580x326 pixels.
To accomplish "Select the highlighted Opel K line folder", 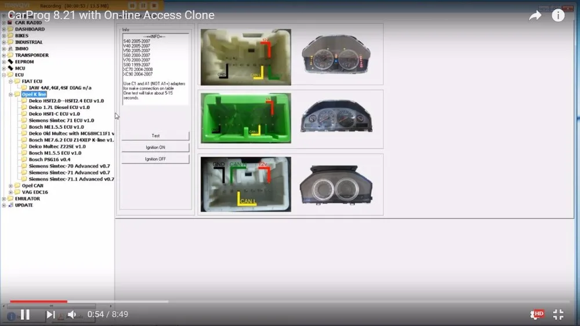I will [34, 95].
